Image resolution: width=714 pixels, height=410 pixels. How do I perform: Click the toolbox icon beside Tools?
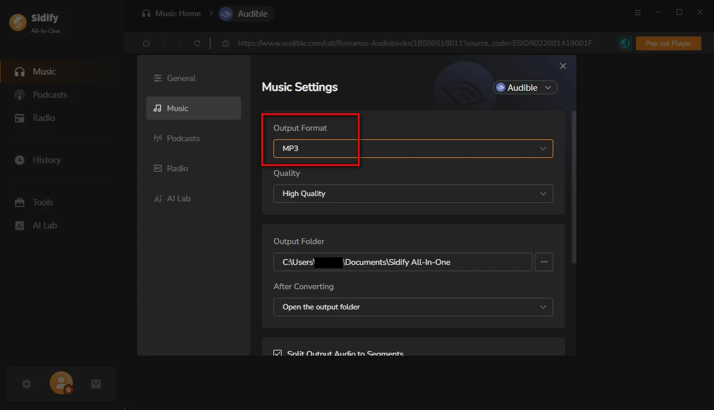pos(20,202)
